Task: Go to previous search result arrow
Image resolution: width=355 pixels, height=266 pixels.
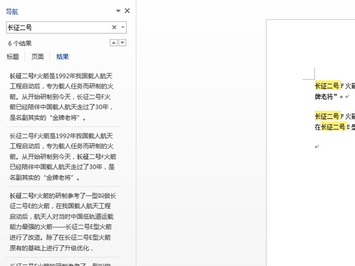Action: tap(114, 43)
